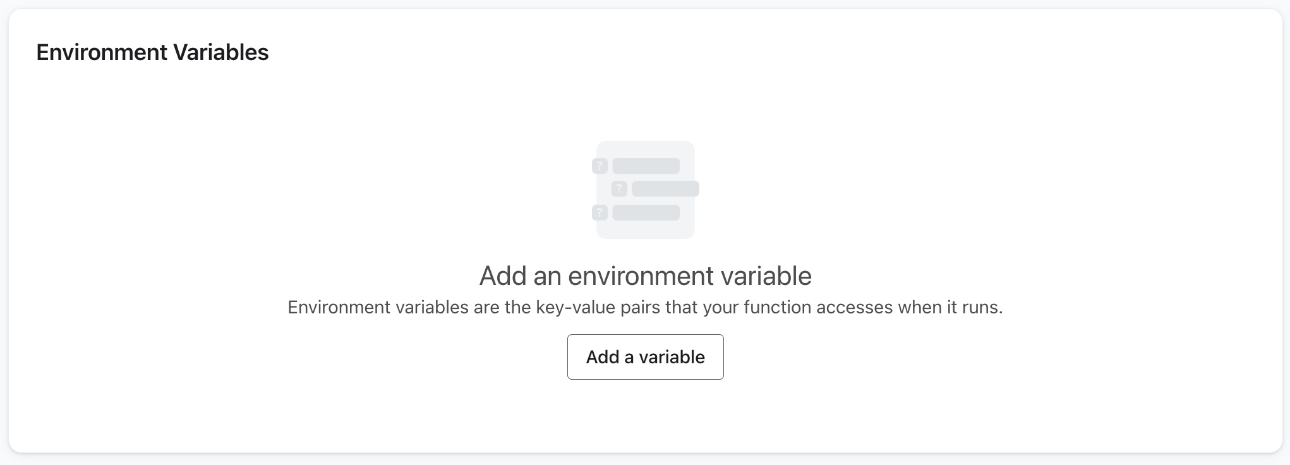Select the bottom gray placeholder bar
Viewport: 1290px width, 465px height.
pos(646,212)
